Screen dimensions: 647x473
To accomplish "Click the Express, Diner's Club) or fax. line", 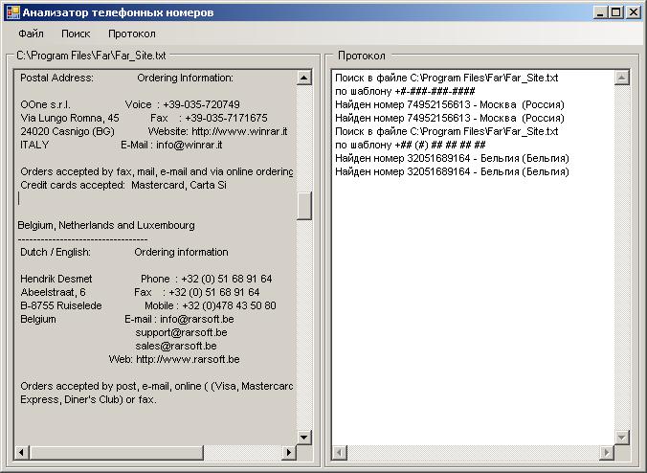I will (88, 400).
